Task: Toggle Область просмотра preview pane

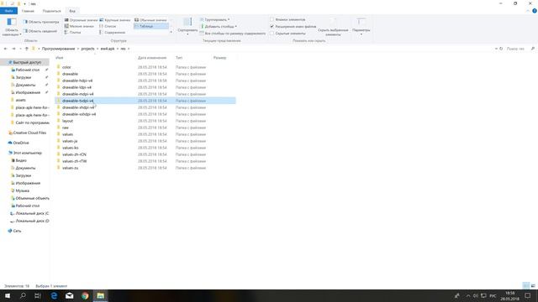Action: point(41,22)
